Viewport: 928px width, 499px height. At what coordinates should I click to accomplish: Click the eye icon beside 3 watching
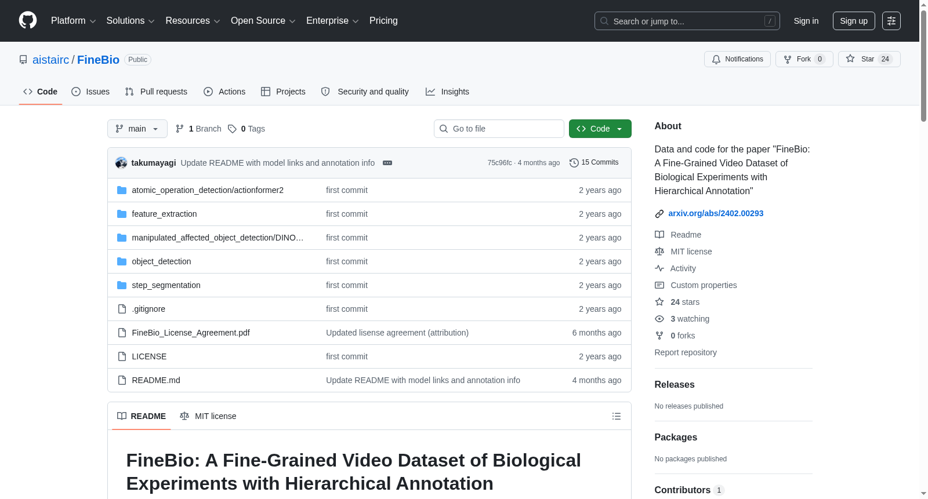(659, 319)
